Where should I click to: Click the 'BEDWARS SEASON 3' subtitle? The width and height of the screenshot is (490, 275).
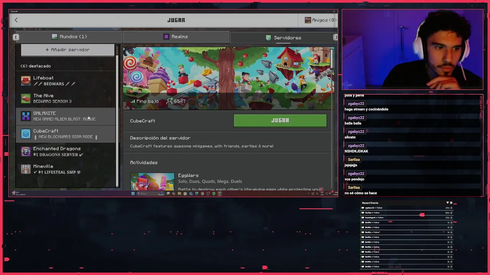pos(52,101)
